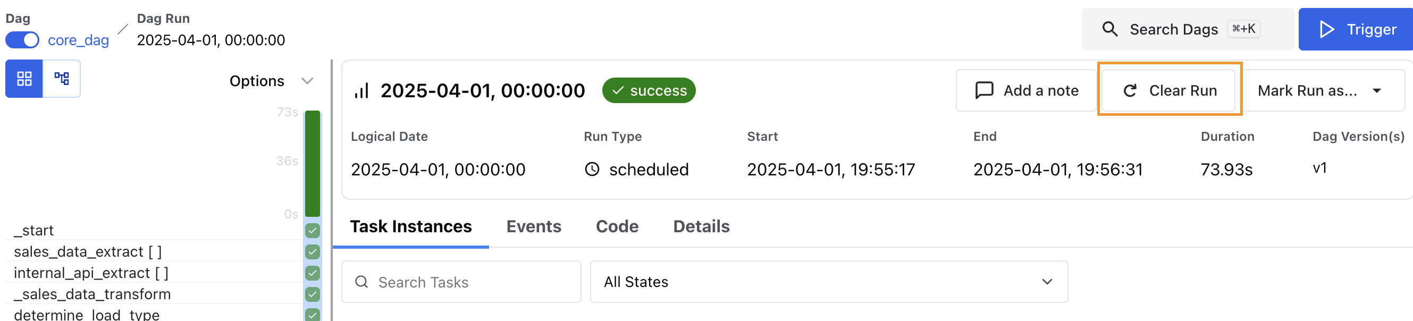Switch to the Graph view icon
1413x321 pixels.
click(x=62, y=79)
